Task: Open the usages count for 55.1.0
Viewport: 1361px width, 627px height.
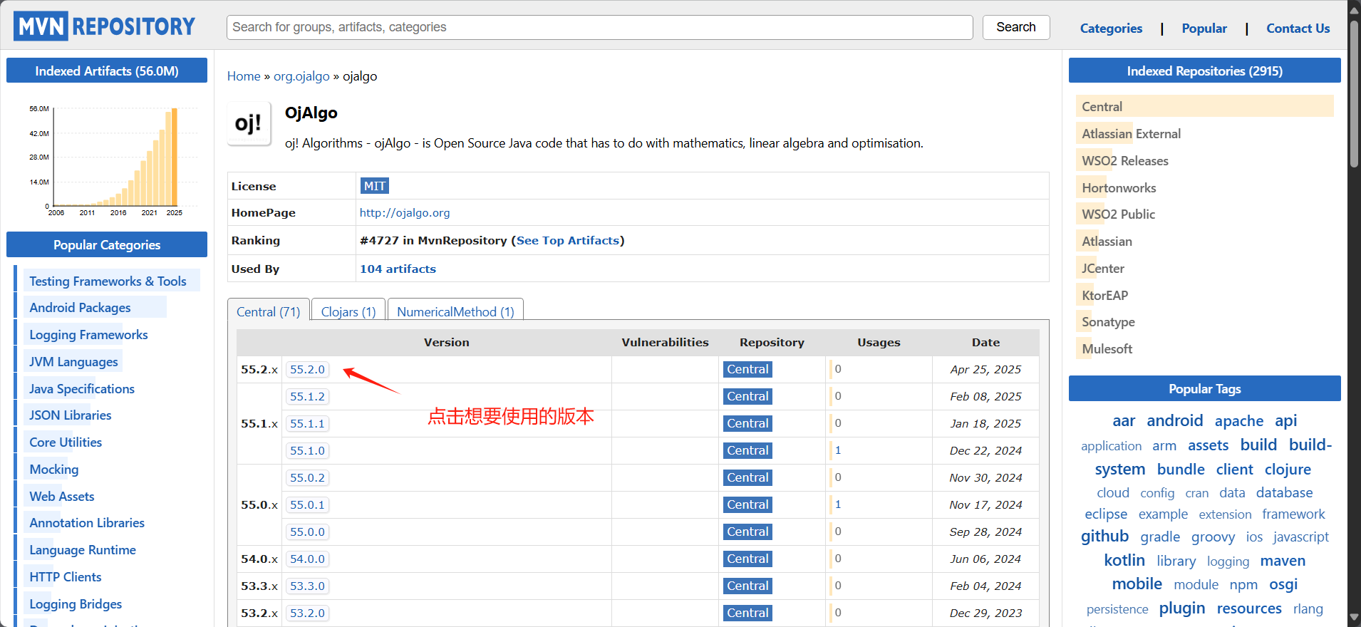Action: [838, 450]
